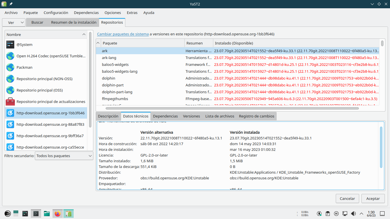
Task: Select the @System repository icon
Action: click(x=10, y=44)
